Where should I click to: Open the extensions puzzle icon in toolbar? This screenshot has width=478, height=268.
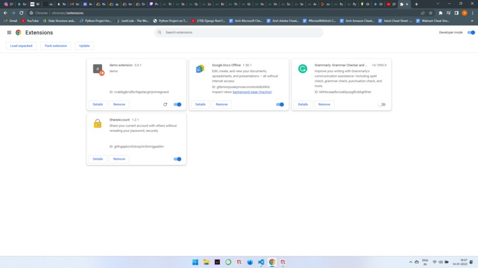[441, 13]
